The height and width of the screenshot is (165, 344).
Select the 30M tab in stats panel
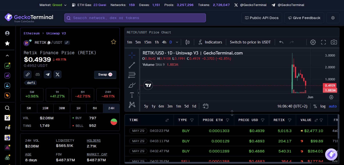click(x=62, y=108)
